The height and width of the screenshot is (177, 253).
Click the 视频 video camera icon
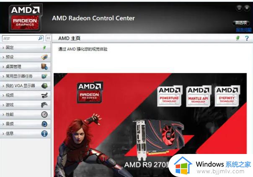point(44,95)
